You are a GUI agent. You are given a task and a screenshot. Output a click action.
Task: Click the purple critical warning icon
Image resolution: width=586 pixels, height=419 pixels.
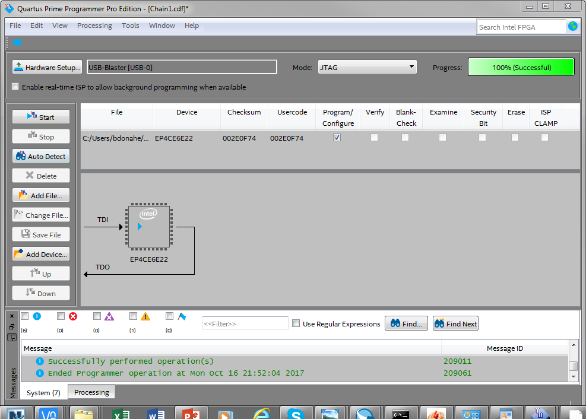tap(109, 316)
